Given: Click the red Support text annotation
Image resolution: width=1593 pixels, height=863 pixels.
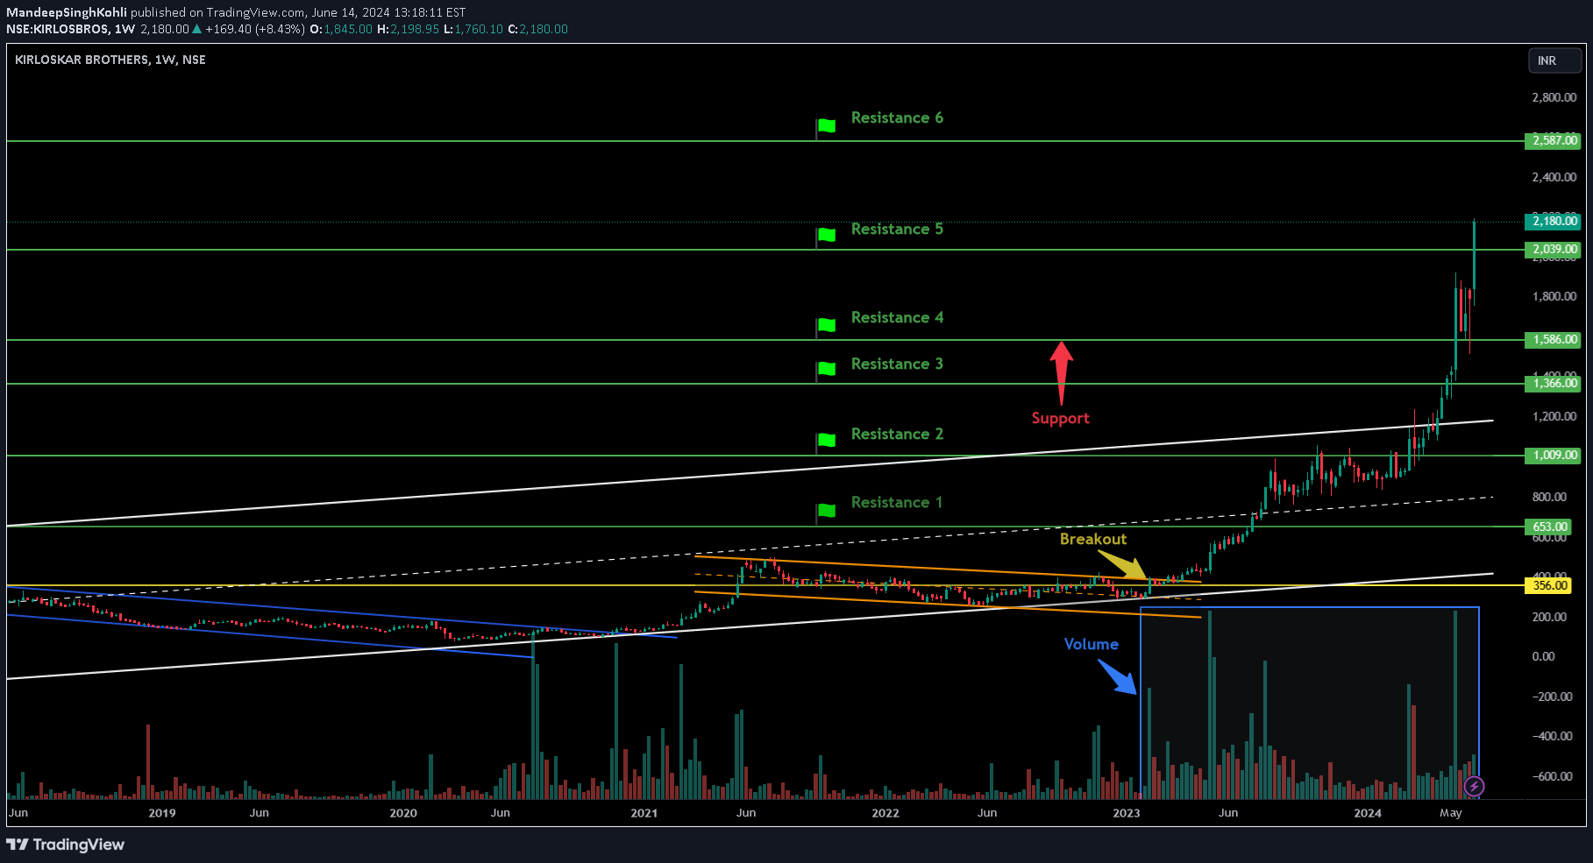Looking at the screenshot, I should tap(1060, 419).
